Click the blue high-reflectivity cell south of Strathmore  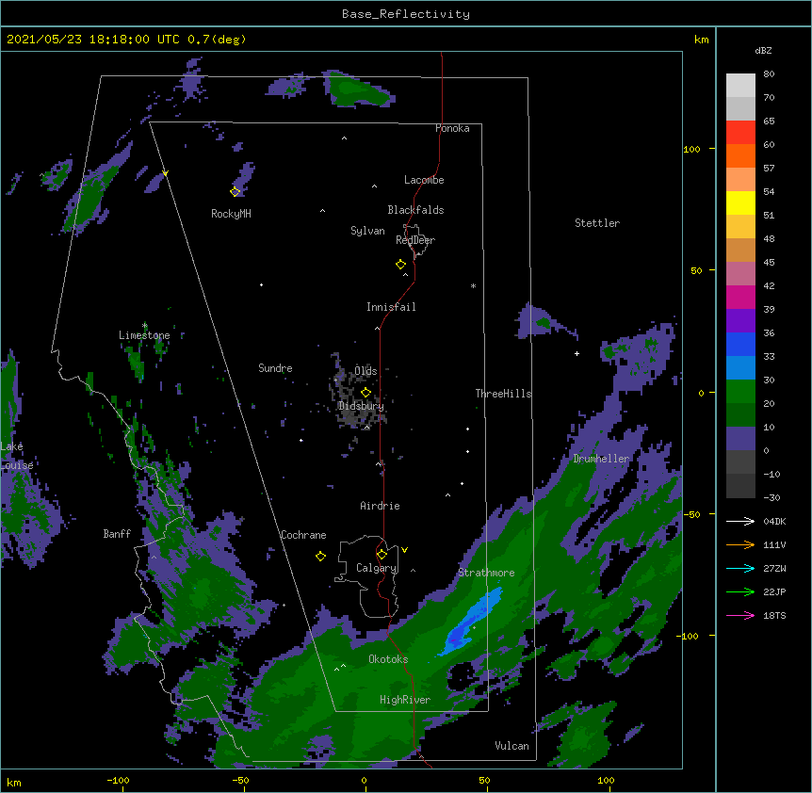(471, 623)
